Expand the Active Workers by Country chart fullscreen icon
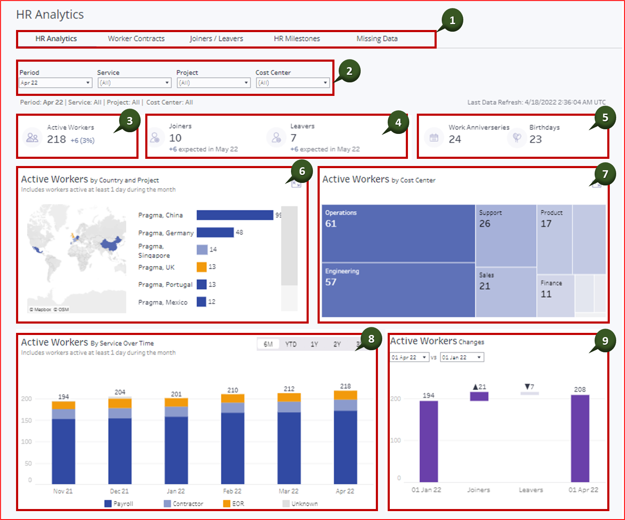The image size is (625, 520). click(x=297, y=184)
